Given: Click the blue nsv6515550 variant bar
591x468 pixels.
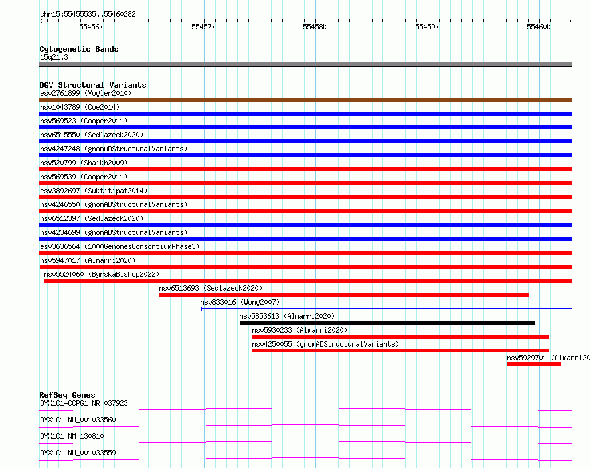Looking at the screenshot, I should (305, 141).
